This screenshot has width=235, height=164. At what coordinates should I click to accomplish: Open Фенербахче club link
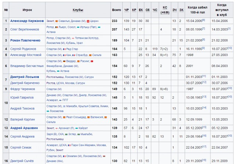click(54, 66)
